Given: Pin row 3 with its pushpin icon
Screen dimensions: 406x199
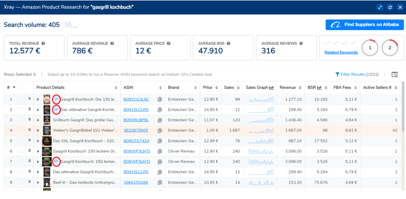Looking at the screenshot, I should tap(30, 120).
